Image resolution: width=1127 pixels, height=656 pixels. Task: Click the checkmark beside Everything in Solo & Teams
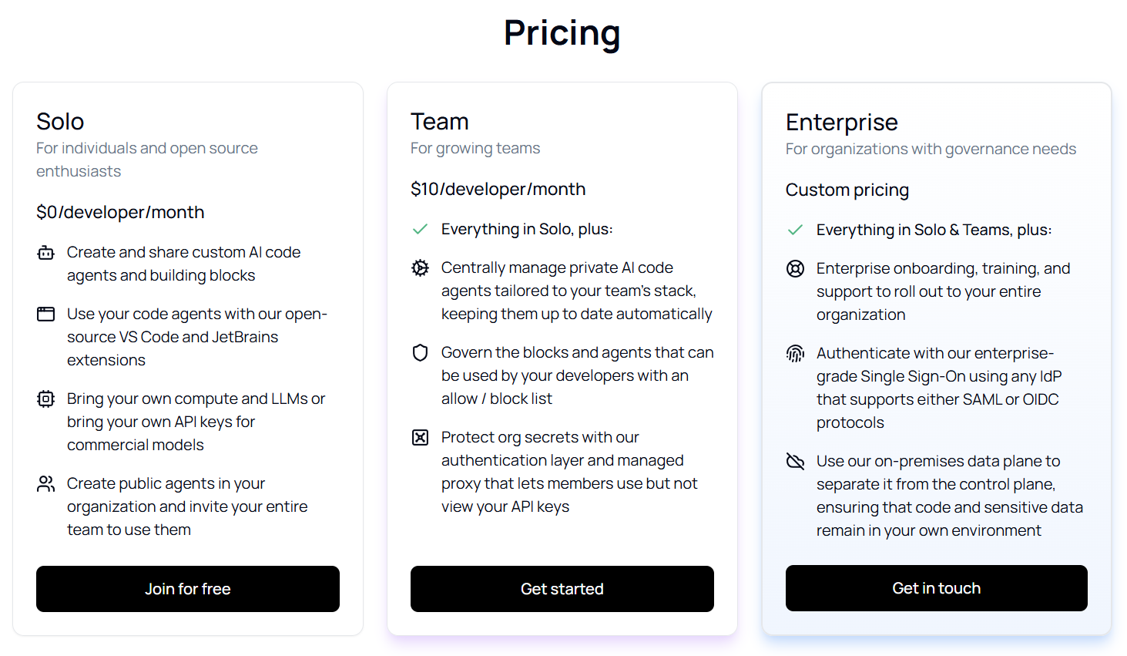click(x=795, y=230)
